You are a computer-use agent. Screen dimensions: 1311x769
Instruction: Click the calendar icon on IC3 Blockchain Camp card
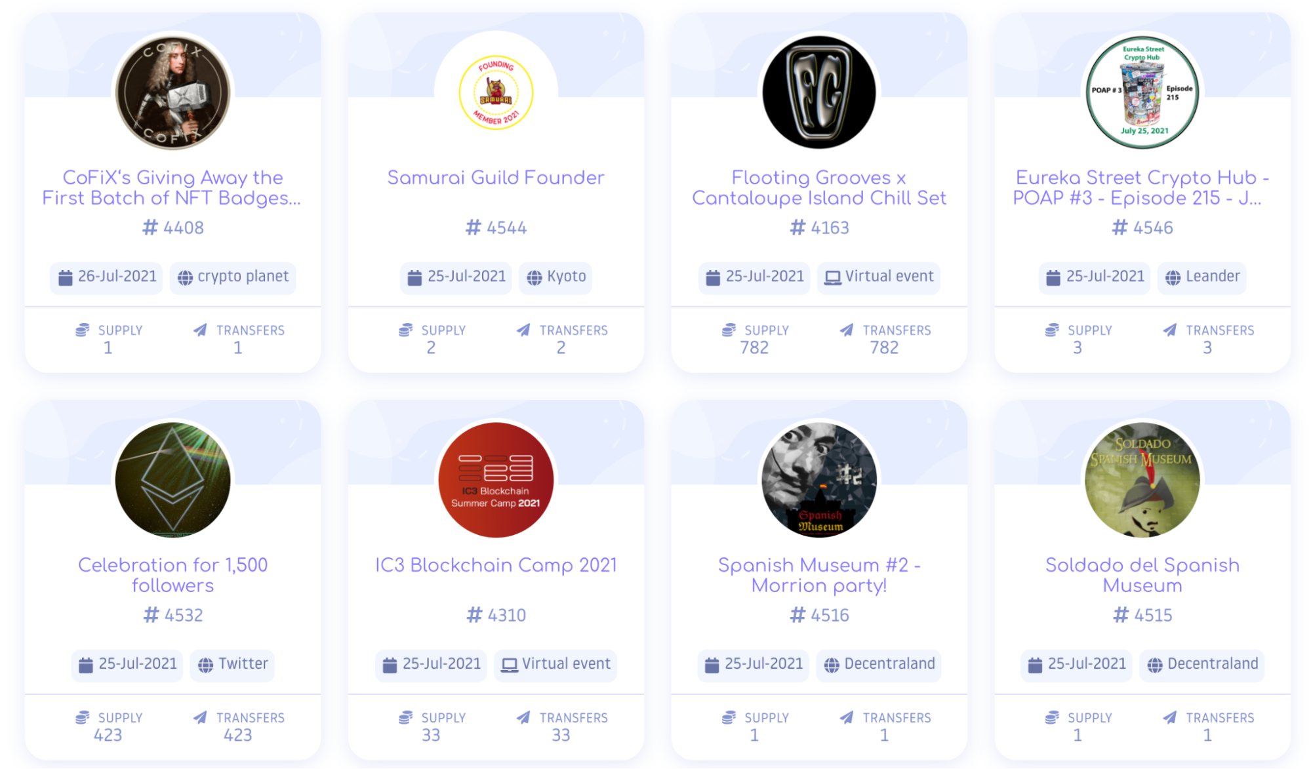click(x=390, y=663)
